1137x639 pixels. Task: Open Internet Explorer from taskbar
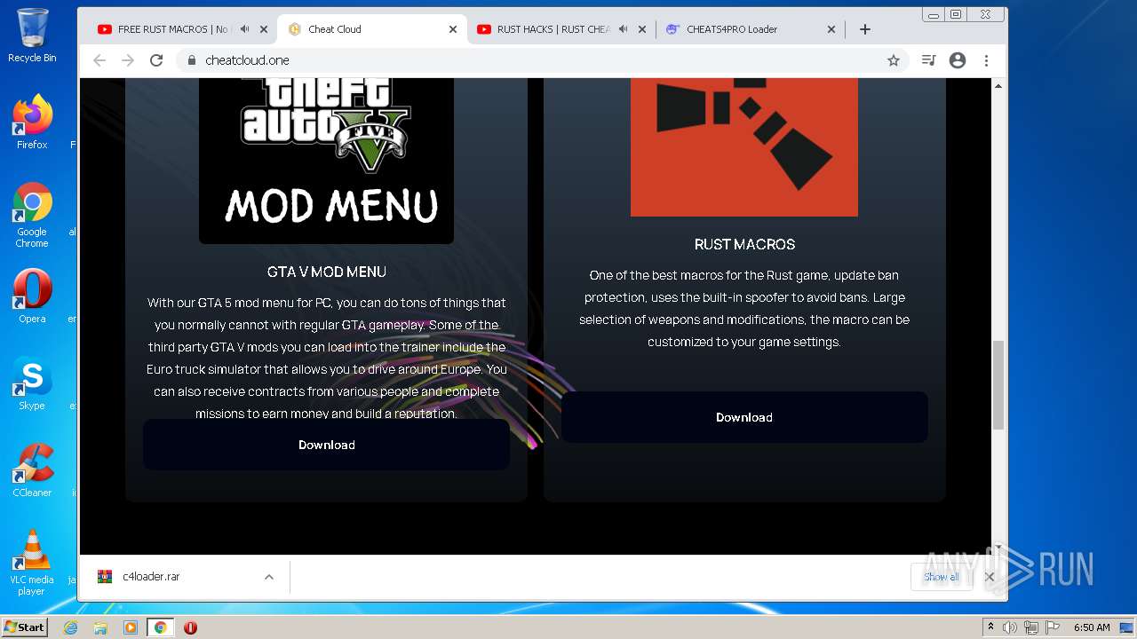click(71, 627)
